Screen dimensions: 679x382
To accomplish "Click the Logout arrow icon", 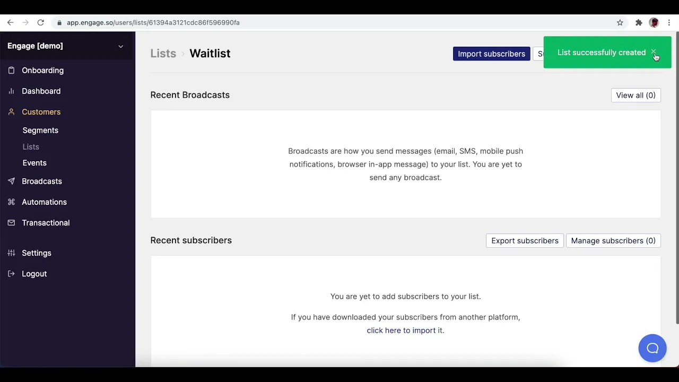I will pyautogui.click(x=11, y=274).
